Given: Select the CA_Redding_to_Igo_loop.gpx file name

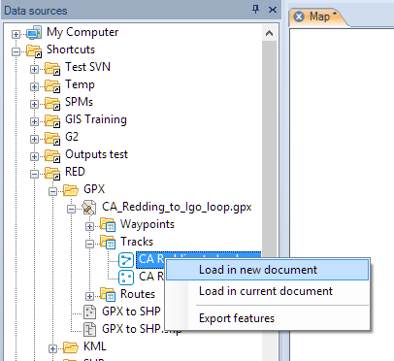Looking at the screenshot, I should click(x=177, y=207).
